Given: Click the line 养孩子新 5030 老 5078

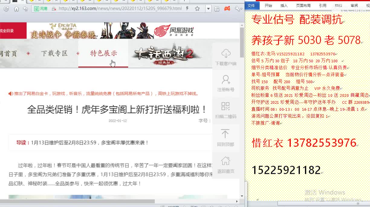Looking at the screenshot, I should click(306, 40).
